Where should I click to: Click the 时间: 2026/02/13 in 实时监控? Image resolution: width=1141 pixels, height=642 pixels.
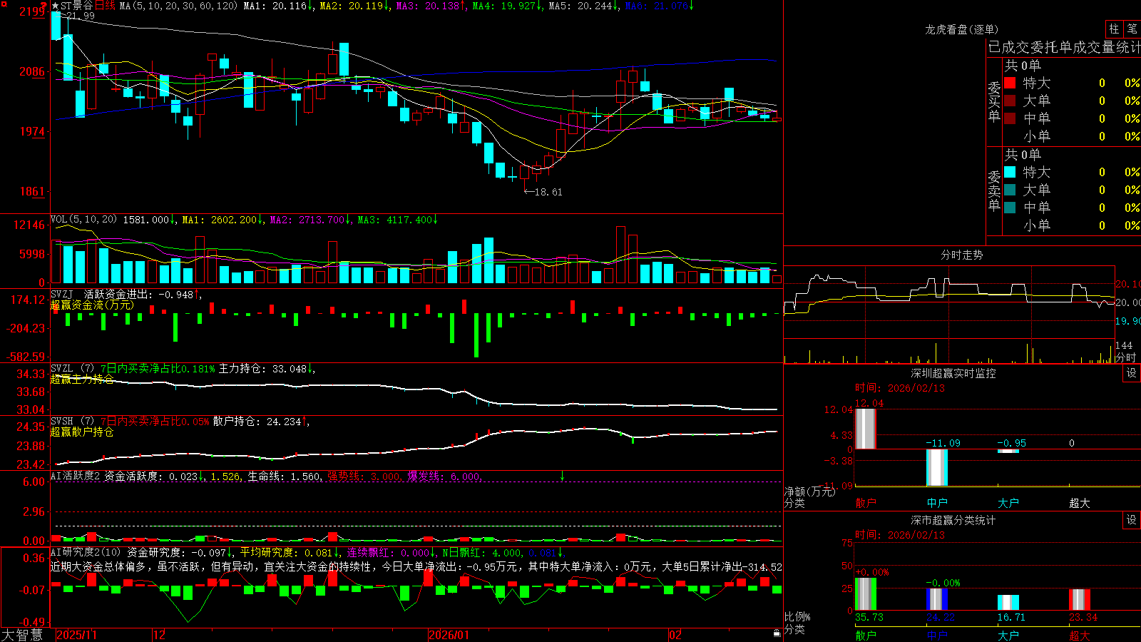click(x=900, y=388)
